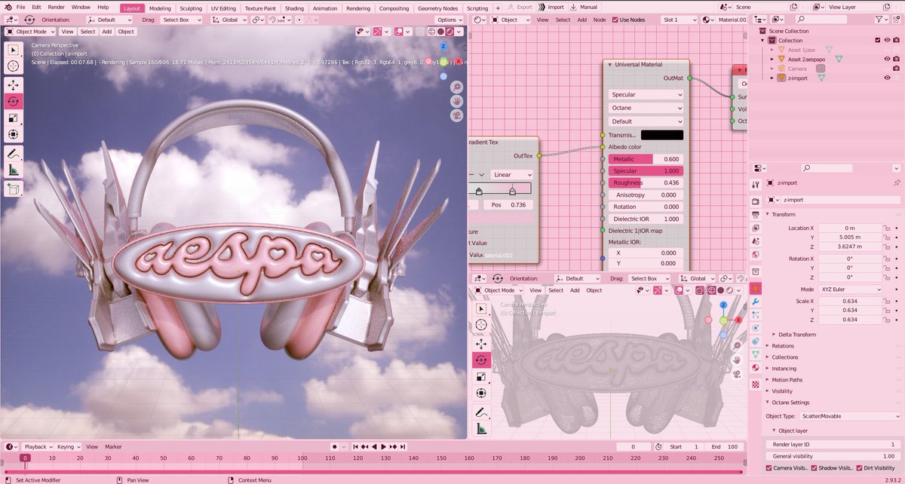Image resolution: width=905 pixels, height=484 pixels.
Task: Hide Asset 2aespapo with its eye icon
Action: [887, 59]
